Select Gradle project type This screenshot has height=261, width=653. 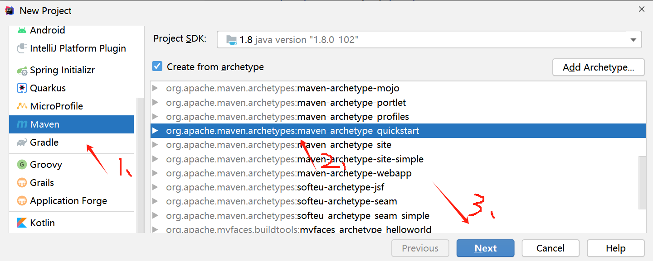click(71, 142)
